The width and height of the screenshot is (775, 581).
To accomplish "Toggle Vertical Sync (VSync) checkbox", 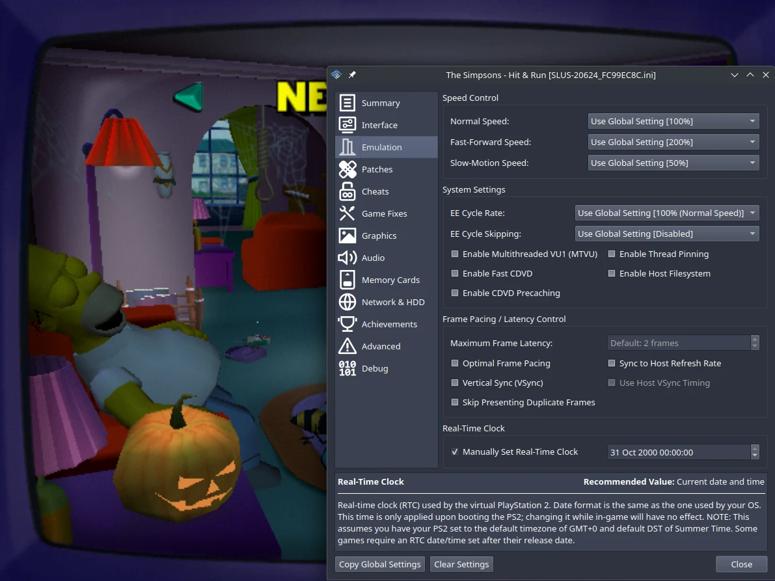I will (455, 383).
